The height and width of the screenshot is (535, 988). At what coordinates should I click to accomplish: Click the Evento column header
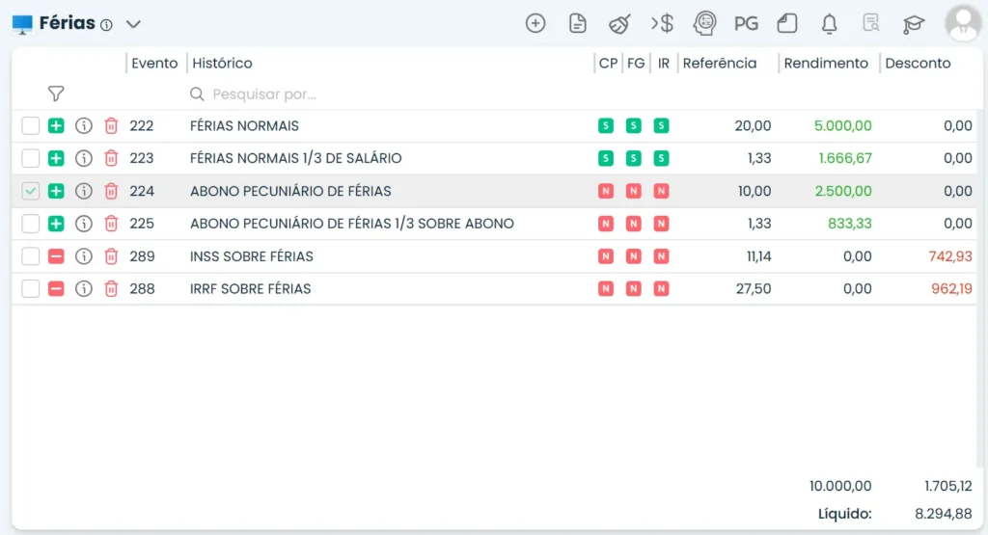(x=154, y=63)
